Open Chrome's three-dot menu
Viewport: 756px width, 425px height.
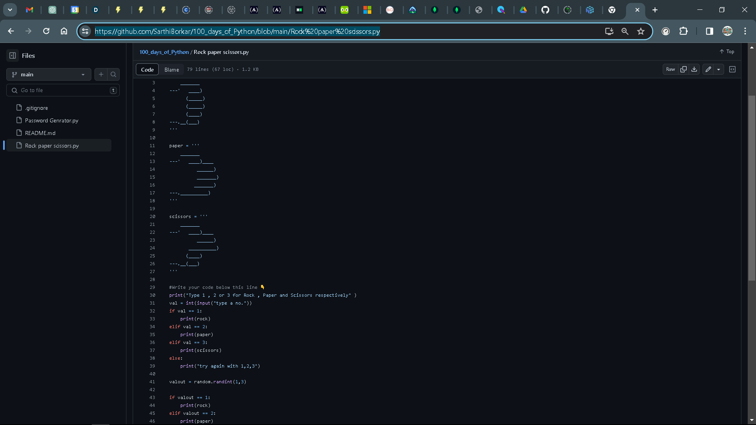pos(745,31)
